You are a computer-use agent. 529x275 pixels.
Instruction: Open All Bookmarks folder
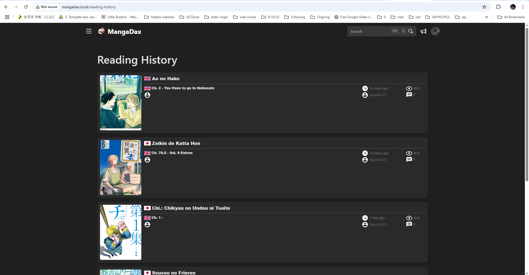[511, 17]
